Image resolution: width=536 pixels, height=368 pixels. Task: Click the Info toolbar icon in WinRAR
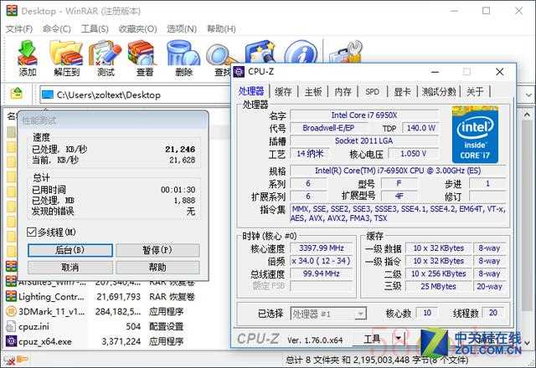click(301, 51)
